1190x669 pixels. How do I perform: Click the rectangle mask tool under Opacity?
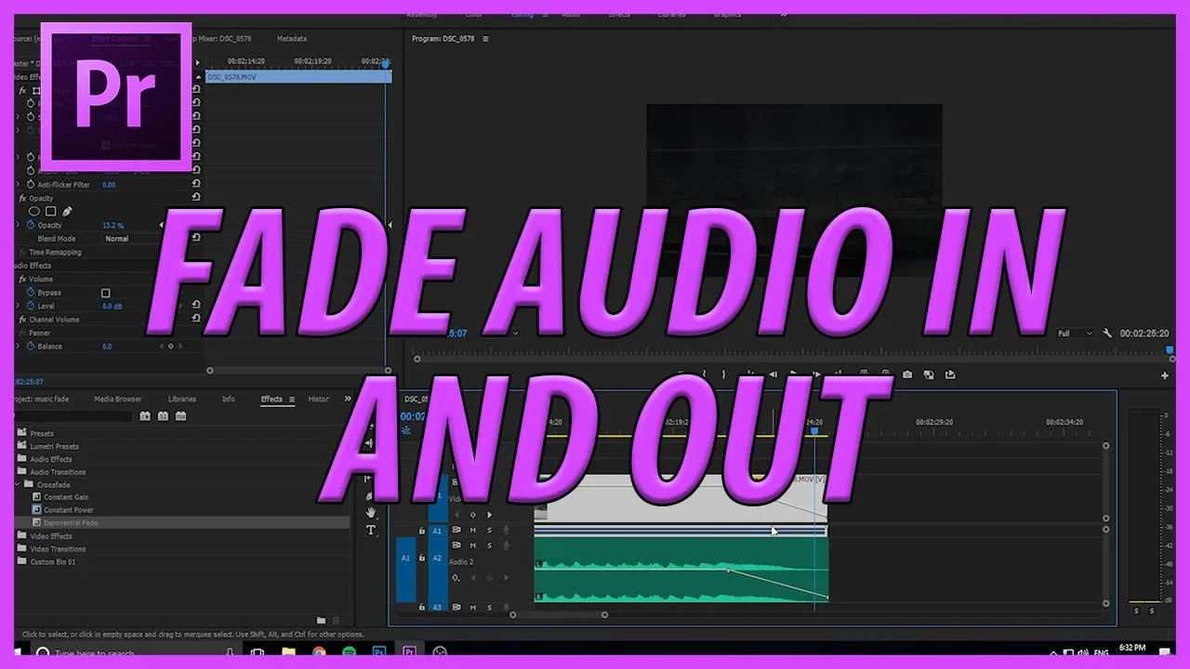tap(50, 211)
